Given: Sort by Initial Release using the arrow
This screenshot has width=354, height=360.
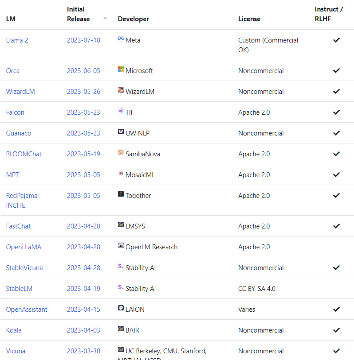Looking at the screenshot, I should 105,18.
